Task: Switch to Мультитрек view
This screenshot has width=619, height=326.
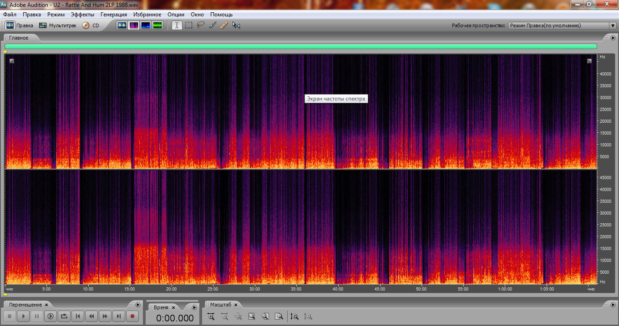Action: pos(58,25)
